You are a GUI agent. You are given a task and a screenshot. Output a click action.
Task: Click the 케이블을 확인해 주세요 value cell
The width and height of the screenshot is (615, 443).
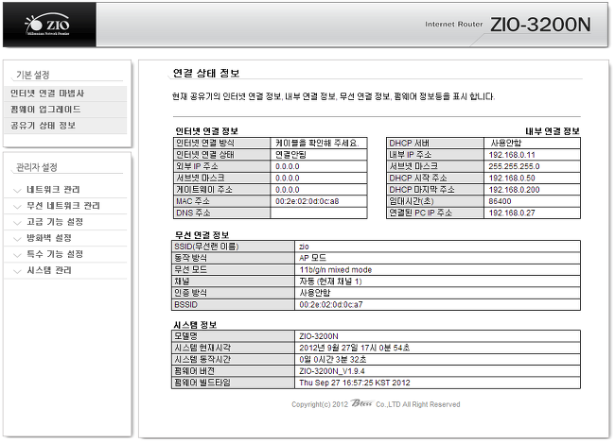tap(319, 144)
